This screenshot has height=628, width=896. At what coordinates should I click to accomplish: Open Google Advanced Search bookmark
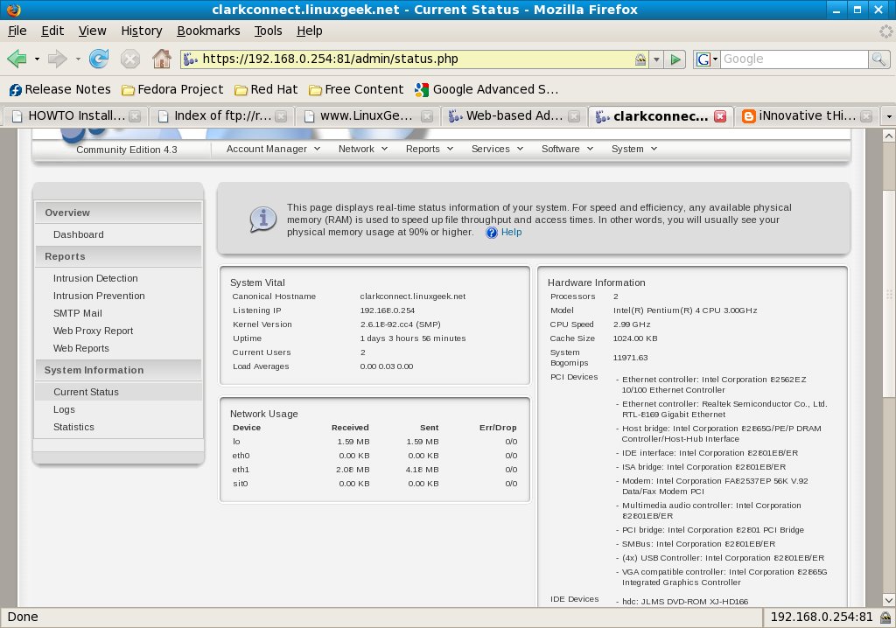[x=486, y=89]
